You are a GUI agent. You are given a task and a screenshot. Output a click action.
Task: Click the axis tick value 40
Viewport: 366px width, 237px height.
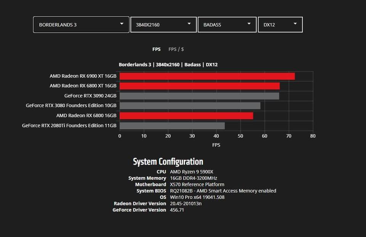click(216, 136)
